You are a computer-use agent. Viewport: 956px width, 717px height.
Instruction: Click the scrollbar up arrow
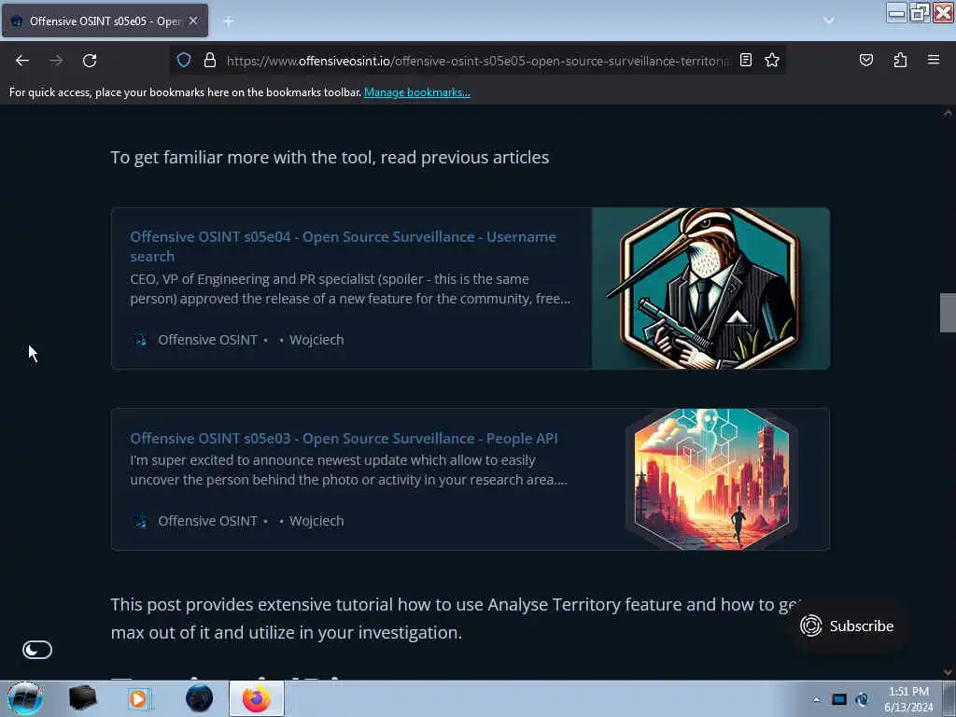click(948, 113)
